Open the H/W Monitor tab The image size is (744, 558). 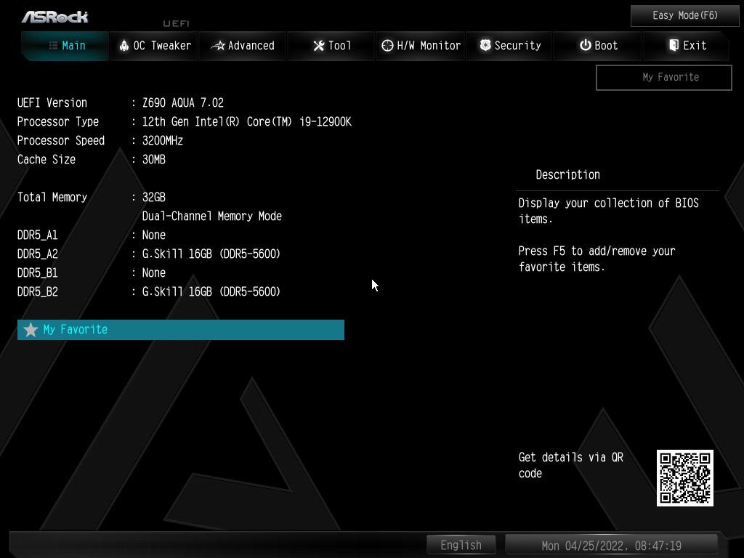421,46
